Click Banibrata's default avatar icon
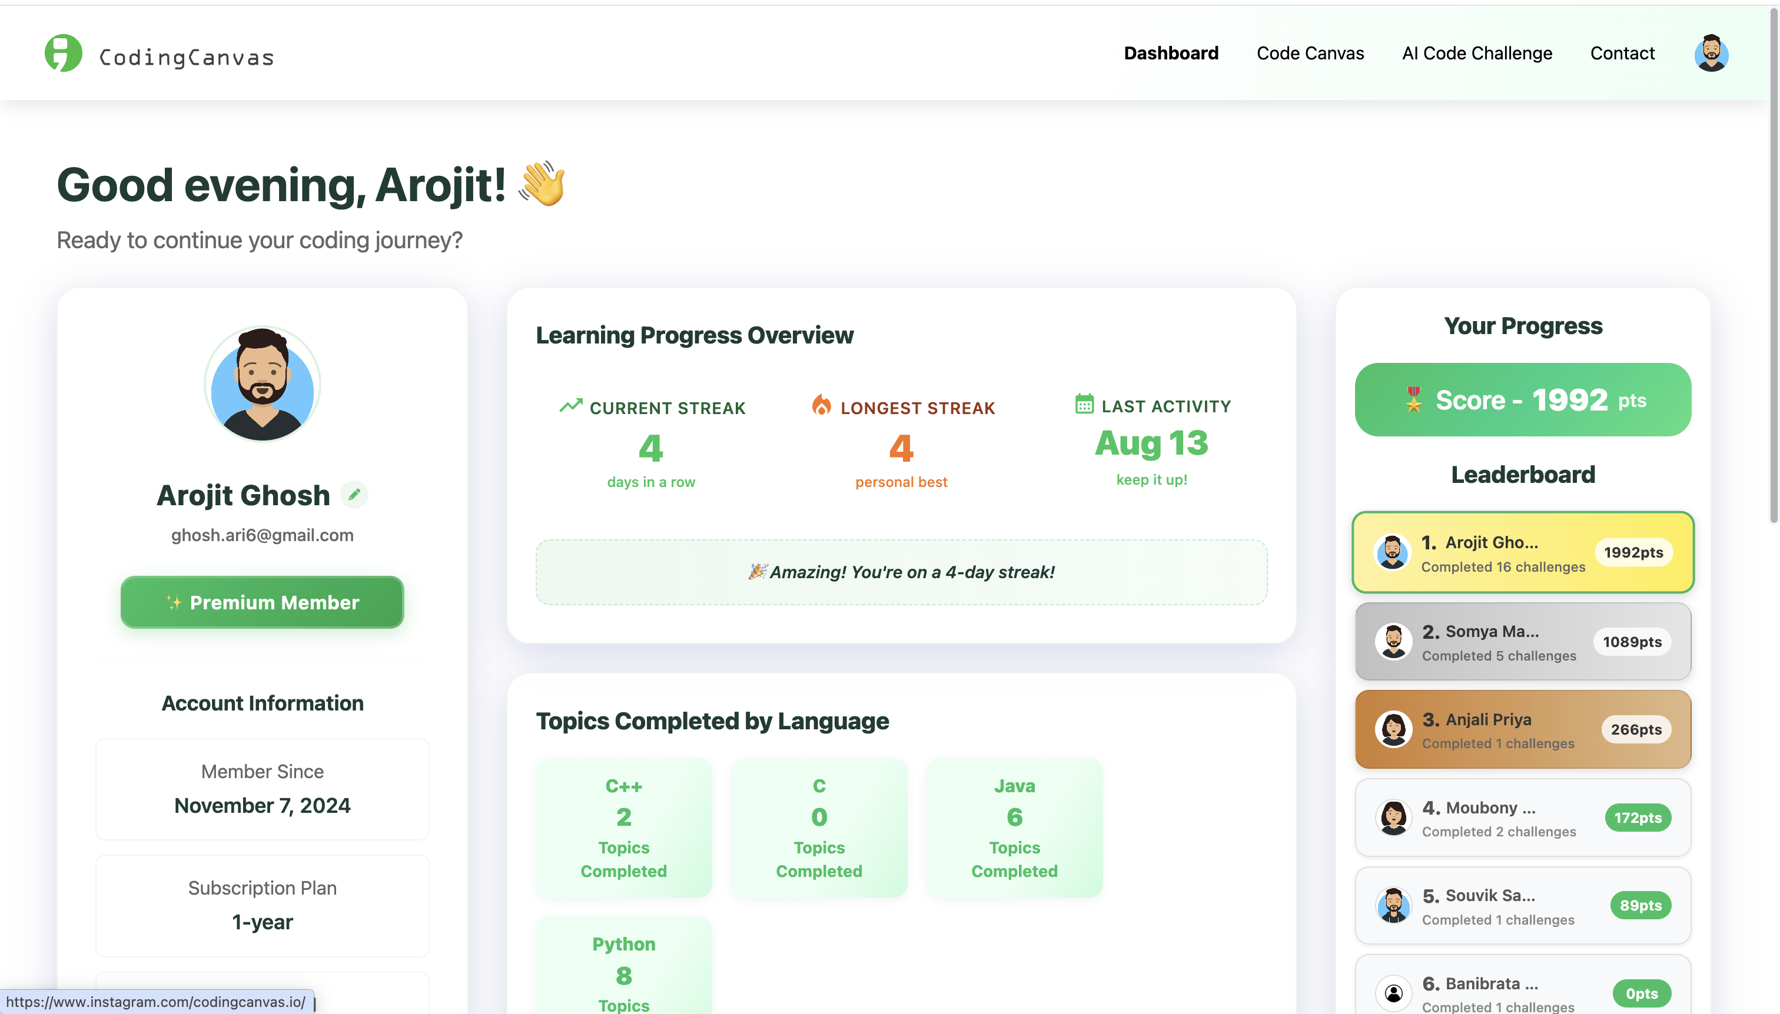This screenshot has width=1780, height=1014. (x=1393, y=992)
